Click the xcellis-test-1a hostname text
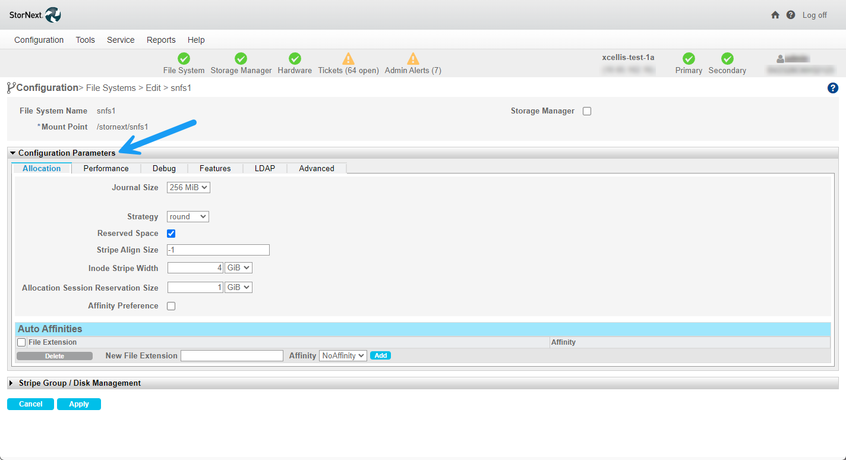846x460 pixels. click(628, 57)
